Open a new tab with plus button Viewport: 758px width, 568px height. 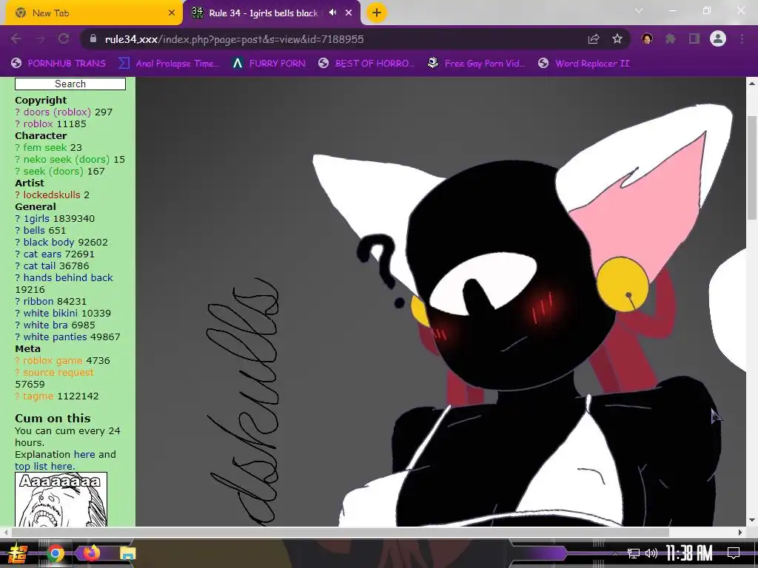click(377, 13)
